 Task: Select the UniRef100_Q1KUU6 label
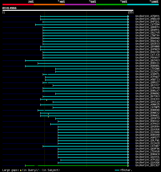(x=147, y=129)
